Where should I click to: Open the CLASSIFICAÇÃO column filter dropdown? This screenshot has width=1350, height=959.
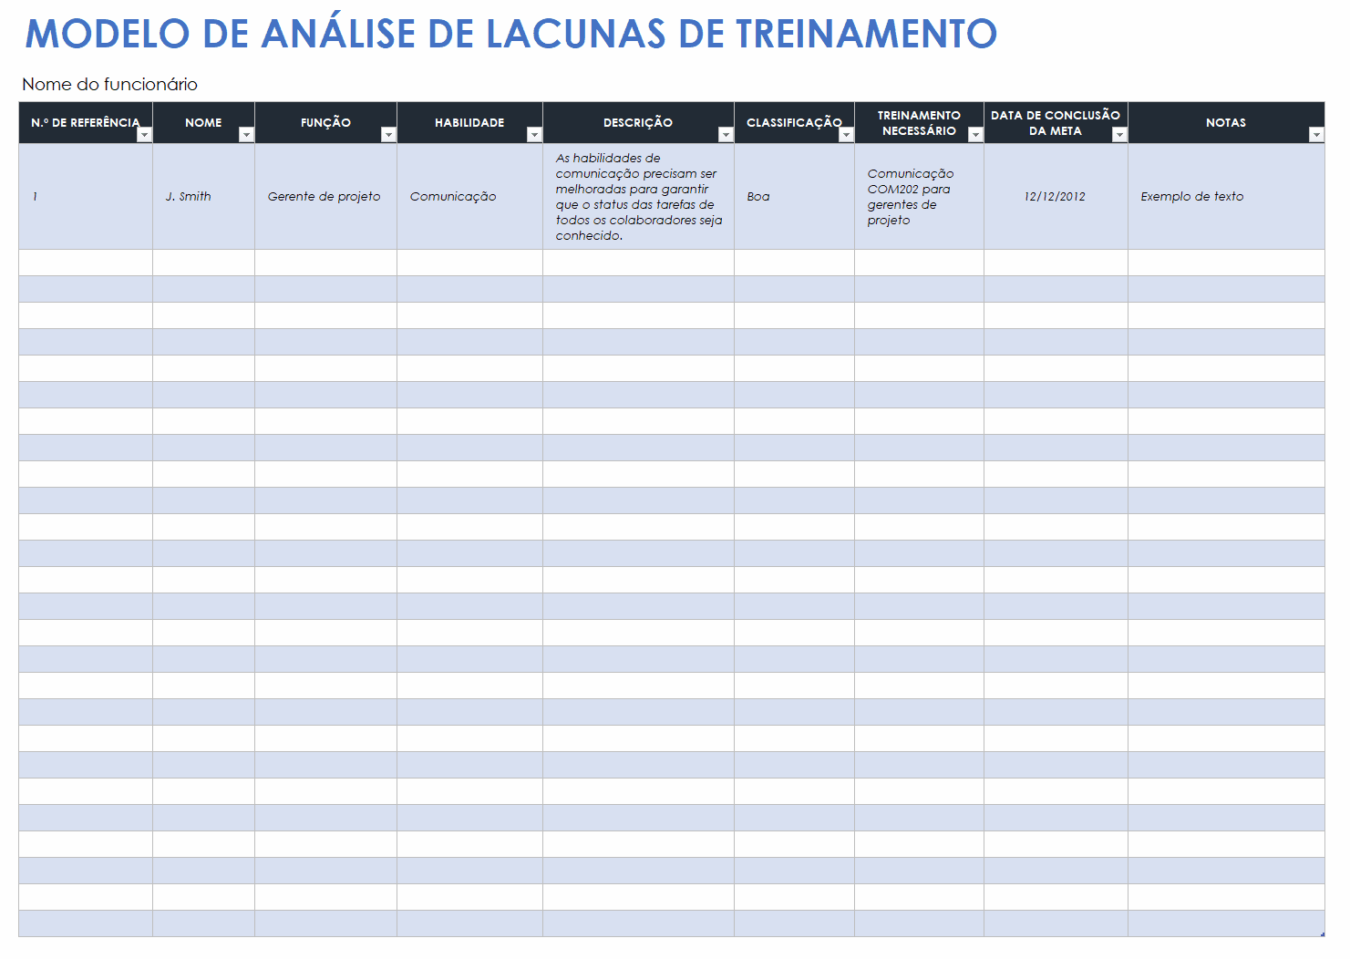pyautogui.click(x=846, y=135)
